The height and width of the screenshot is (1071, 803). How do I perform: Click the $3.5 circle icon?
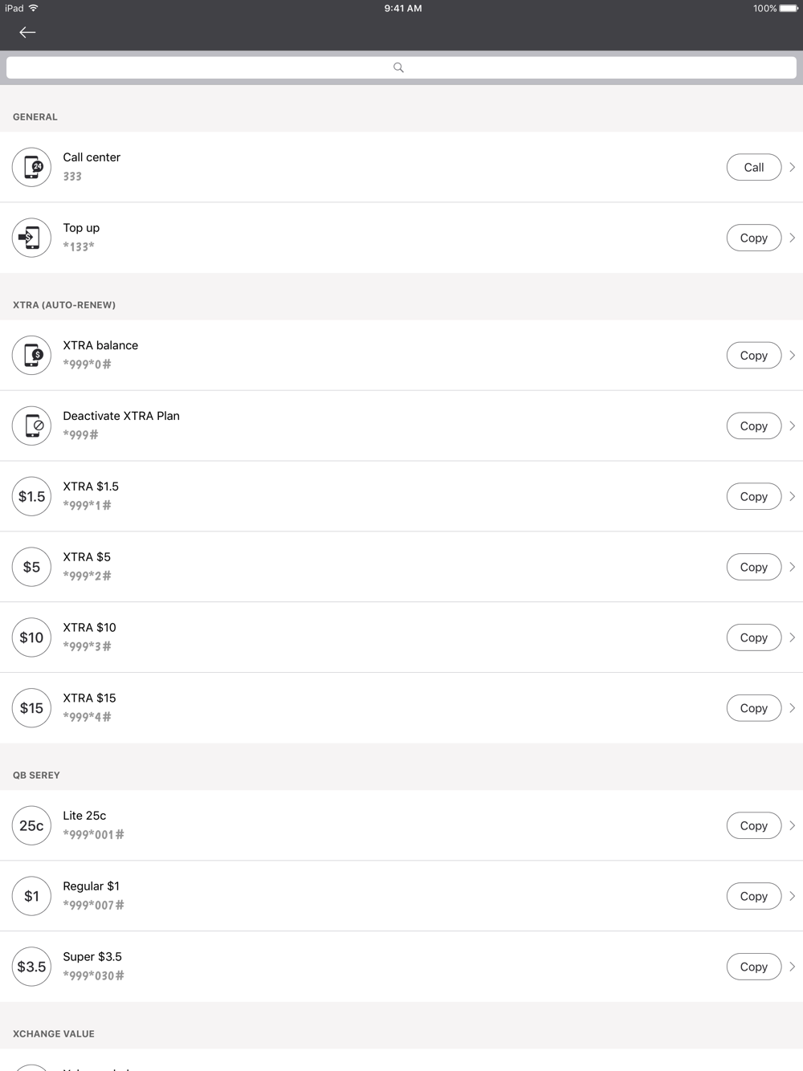[32, 967]
